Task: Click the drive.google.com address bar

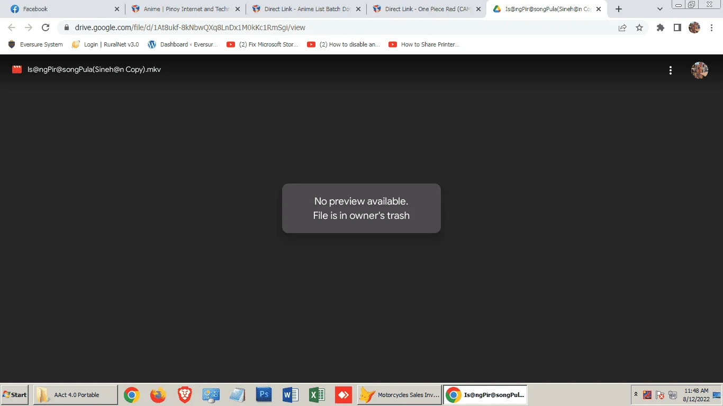Action: (339, 27)
